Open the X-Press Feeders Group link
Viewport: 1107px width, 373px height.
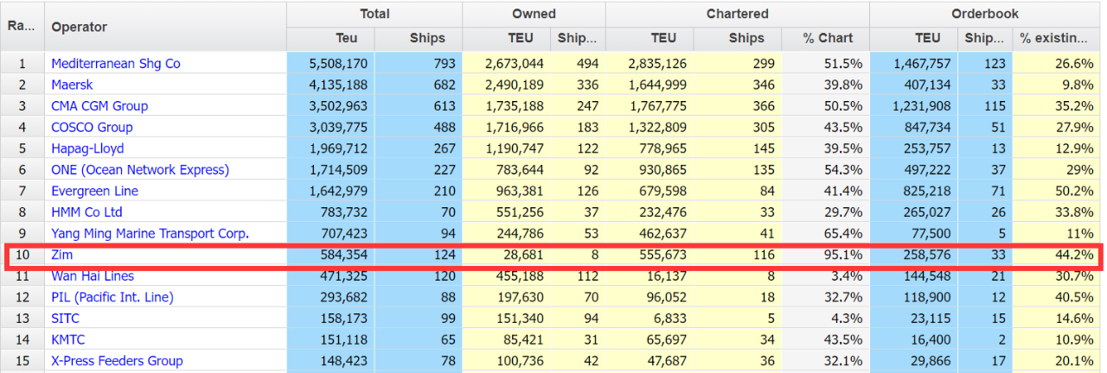pos(117,361)
